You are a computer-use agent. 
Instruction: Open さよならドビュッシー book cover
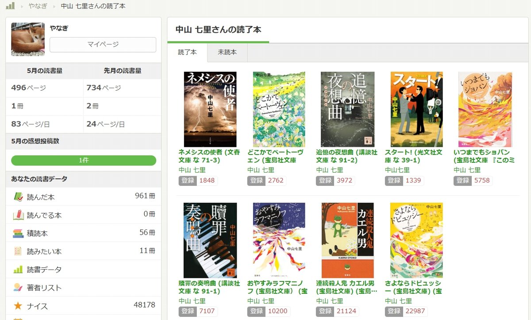416,240
